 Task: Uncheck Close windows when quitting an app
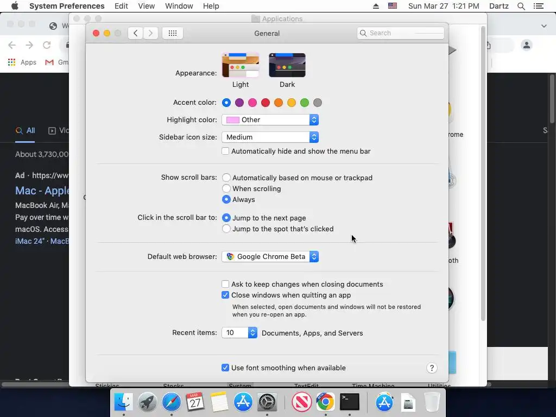pos(225,295)
